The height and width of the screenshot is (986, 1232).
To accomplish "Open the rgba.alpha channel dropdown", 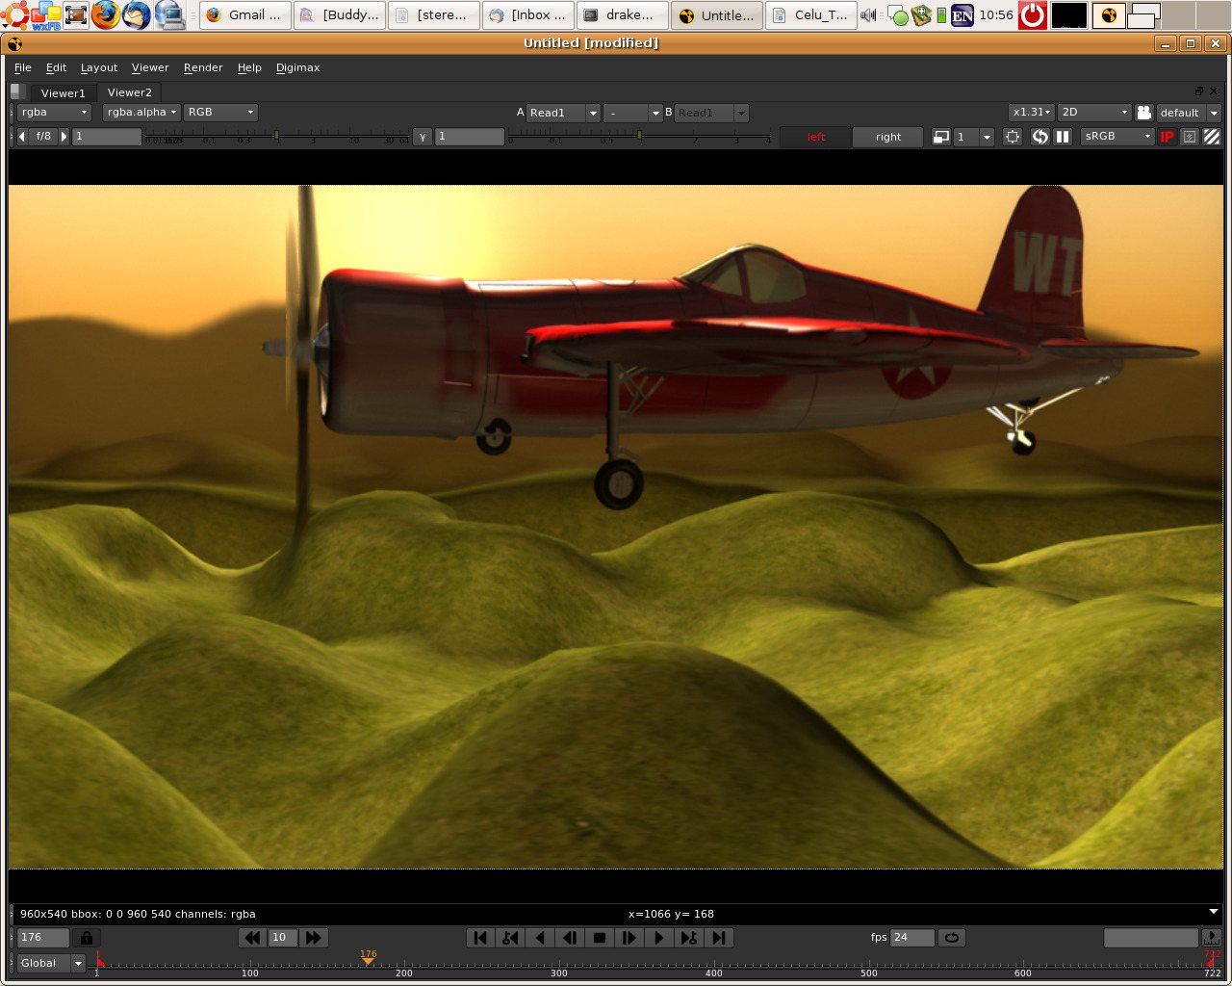I will 141,113.
